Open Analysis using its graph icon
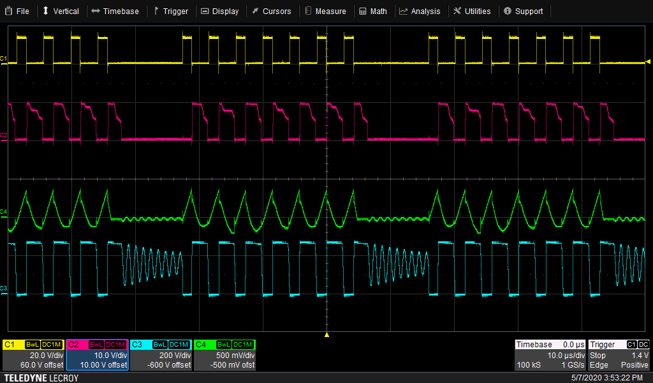653x383 pixels. point(403,11)
